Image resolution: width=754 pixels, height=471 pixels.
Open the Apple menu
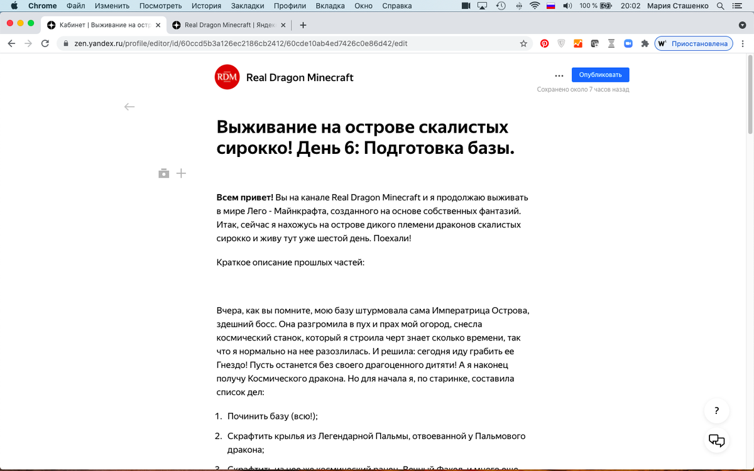(13, 6)
